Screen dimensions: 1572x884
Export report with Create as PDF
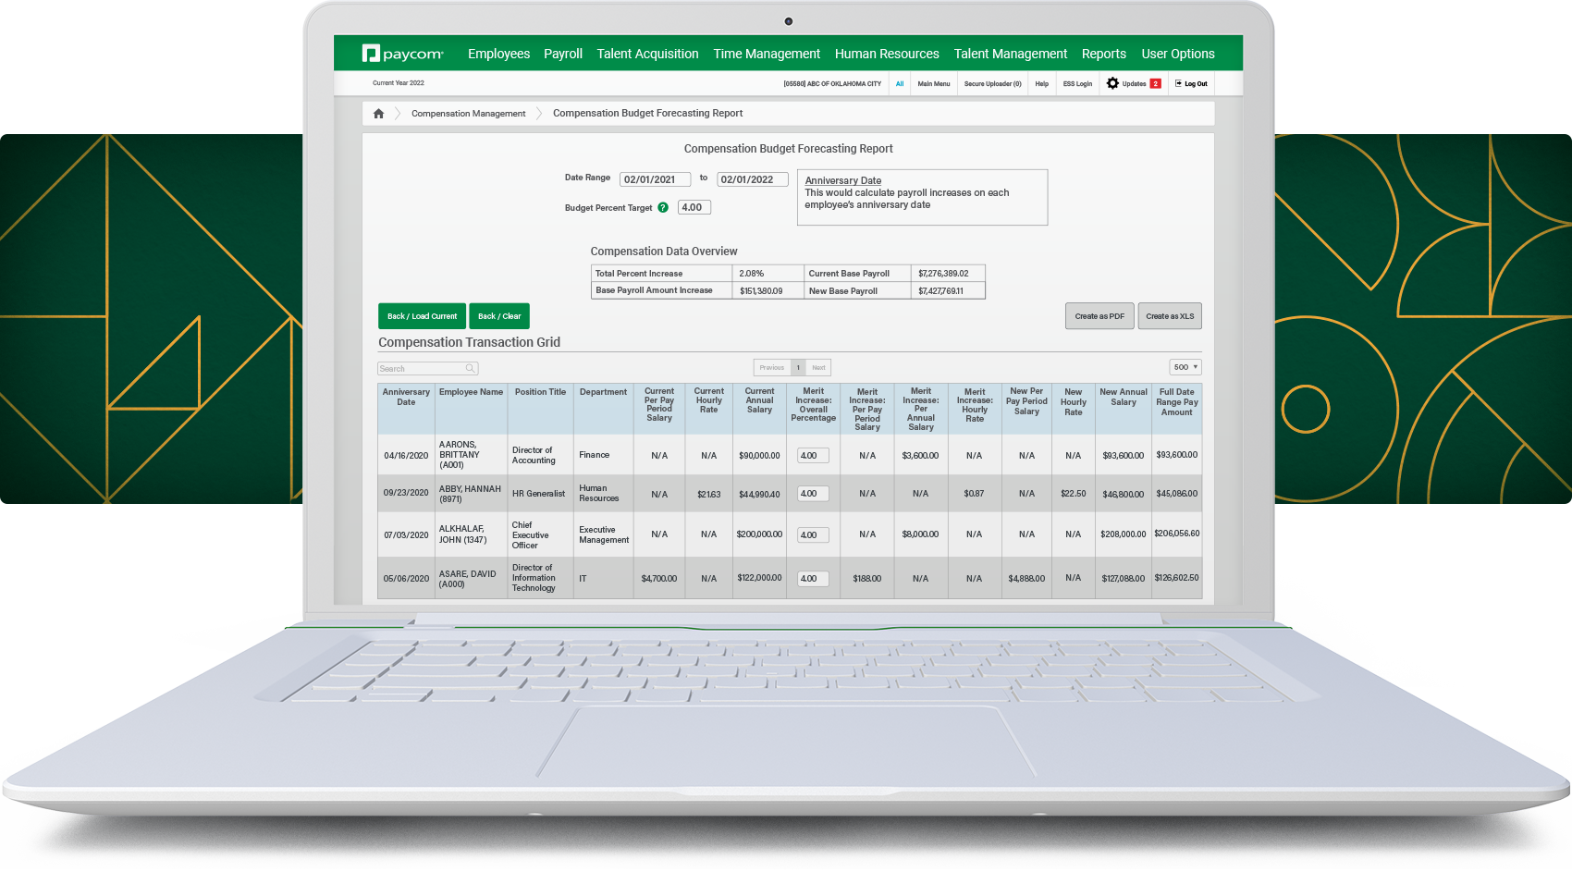tap(1099, 316)
